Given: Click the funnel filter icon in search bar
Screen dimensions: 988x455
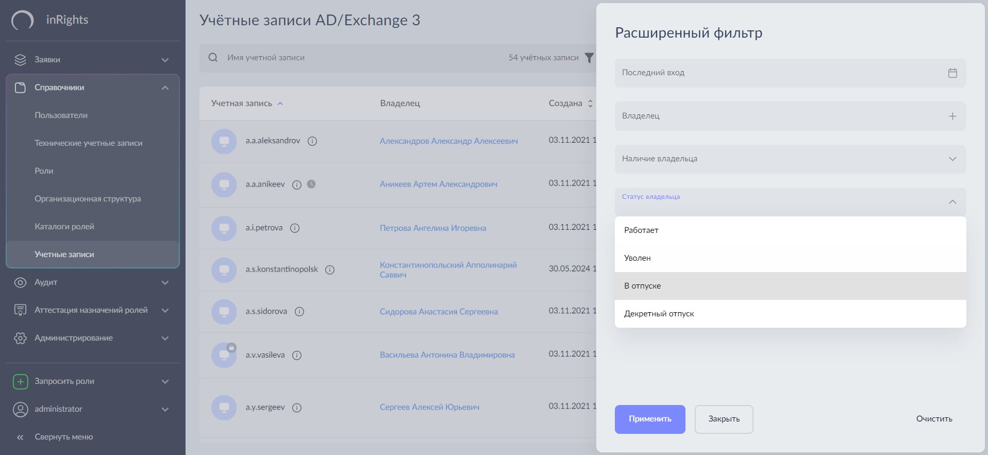Looking at the screenshot, I should (589, 58).
